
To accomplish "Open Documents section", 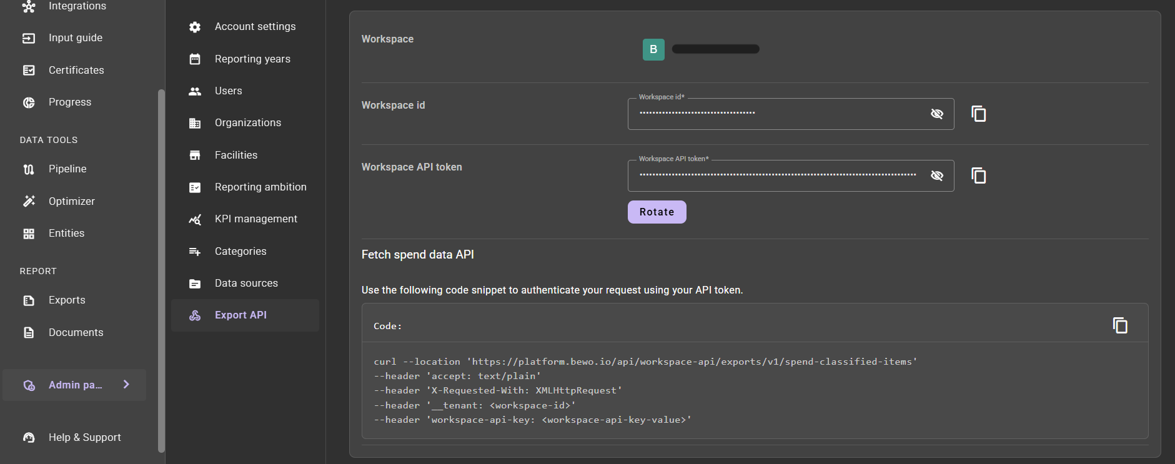I will point(76,332).
